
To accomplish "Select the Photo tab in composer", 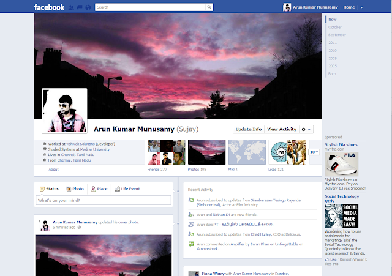I will 75,189.
